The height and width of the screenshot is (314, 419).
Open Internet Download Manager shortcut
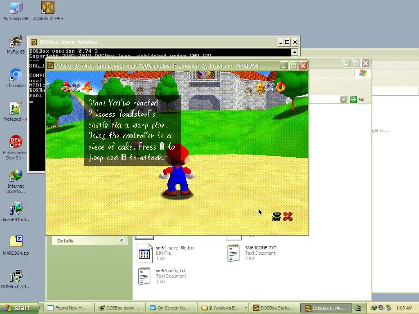coord(16,181)
